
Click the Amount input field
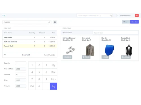(21, 86)
